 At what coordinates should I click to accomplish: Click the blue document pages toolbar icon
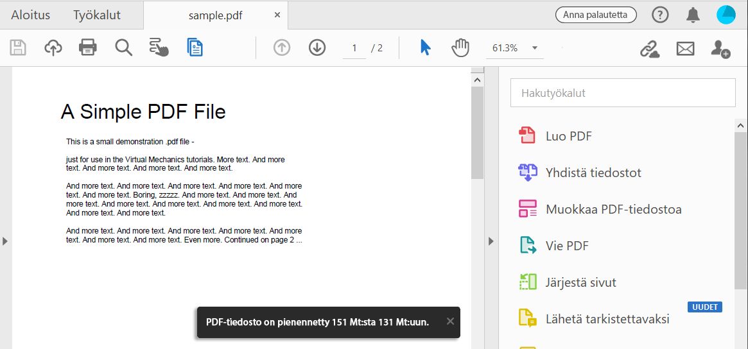click(195, 47)
